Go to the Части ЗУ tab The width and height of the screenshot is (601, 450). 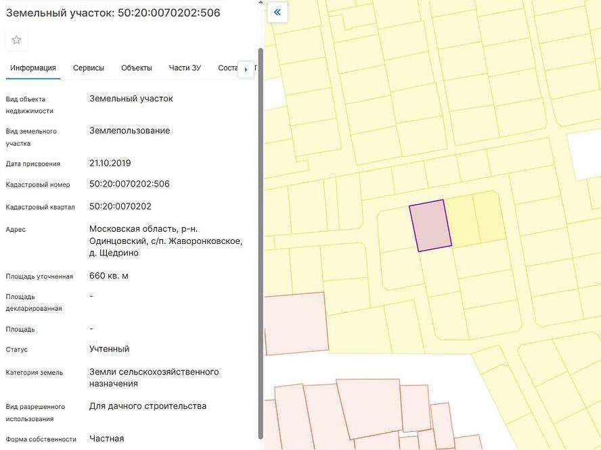(x=185, y=68)
